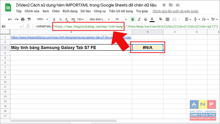220x124 pixels.
Task: Open the Tệp menu
Action: [x=19, y=11]
